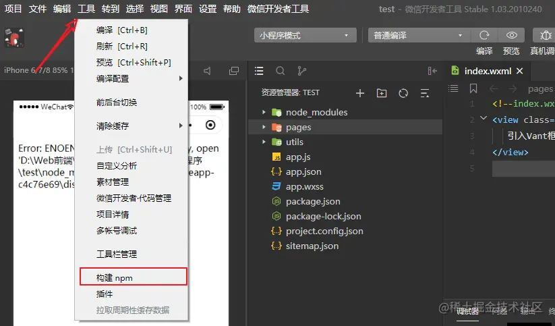Open 项目详情 menu entry
The width and height of the screenshot is (555, 326).
132,215
